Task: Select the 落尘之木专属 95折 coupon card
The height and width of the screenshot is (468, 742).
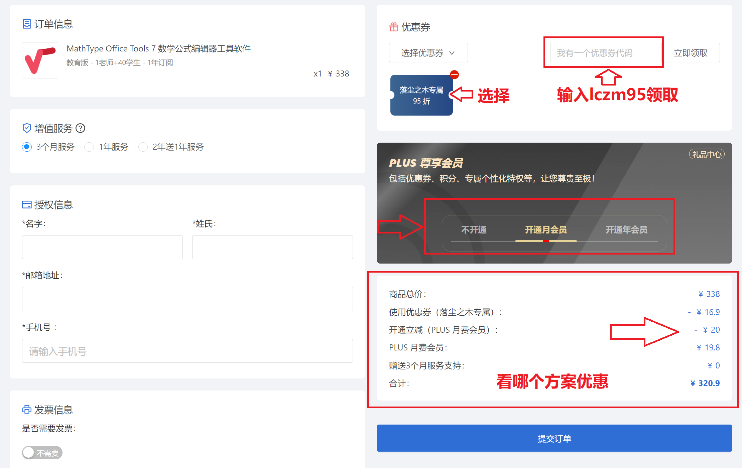Action: coord(421,95)
